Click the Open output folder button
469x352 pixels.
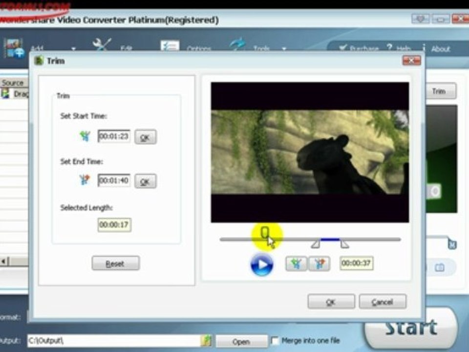pyautogui.click(x=241, y=341)
